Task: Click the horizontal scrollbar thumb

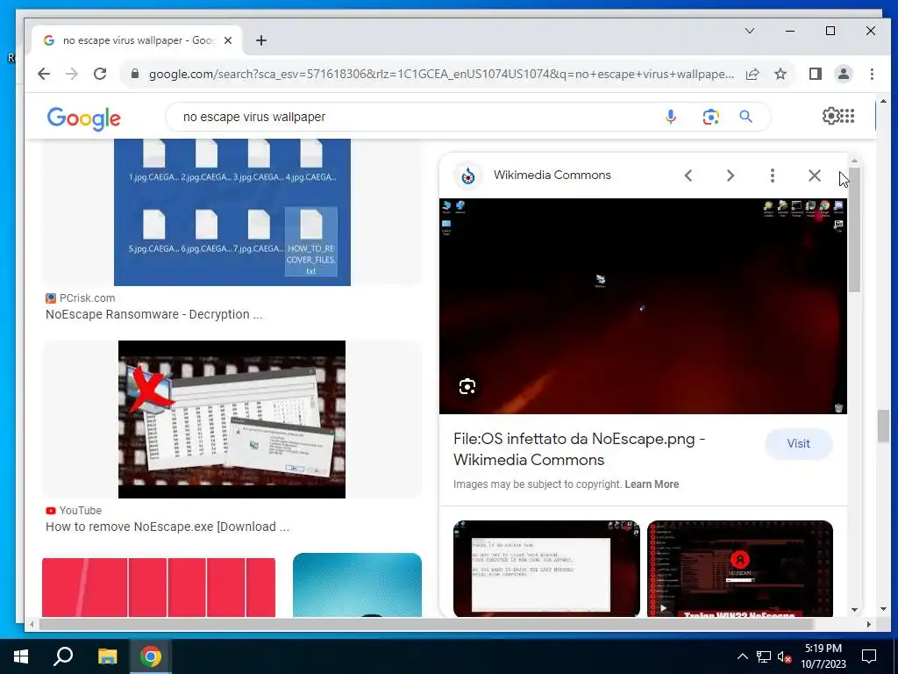Action: (426, 625)
